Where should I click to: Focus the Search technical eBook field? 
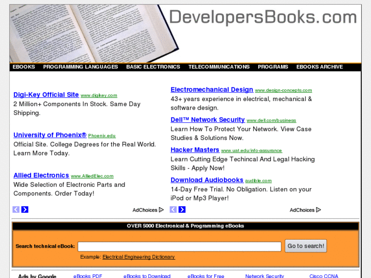point(179,246)
